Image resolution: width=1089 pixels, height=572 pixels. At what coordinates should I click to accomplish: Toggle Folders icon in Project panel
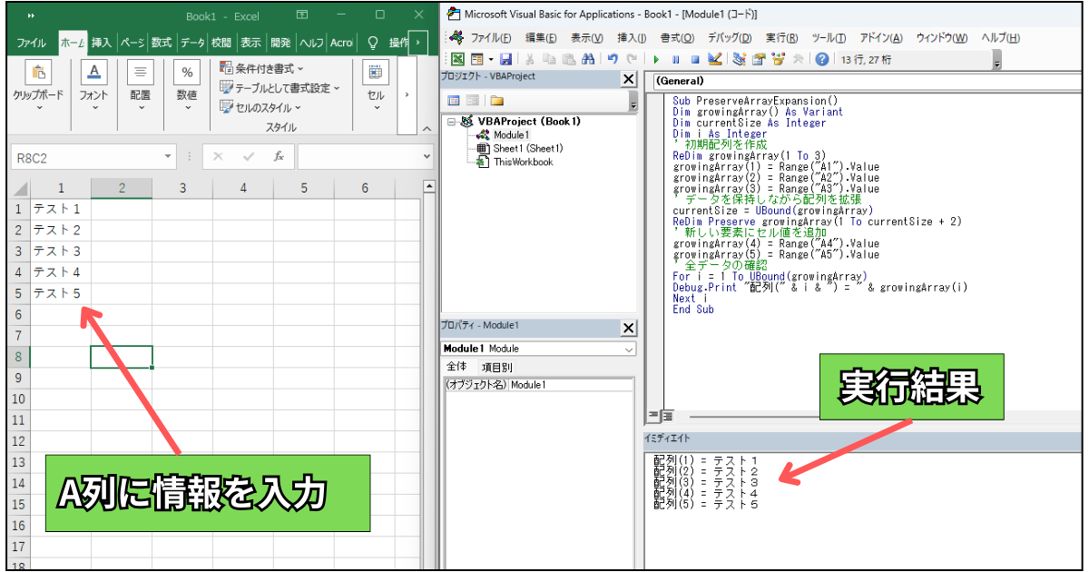[x=496, y=100]
